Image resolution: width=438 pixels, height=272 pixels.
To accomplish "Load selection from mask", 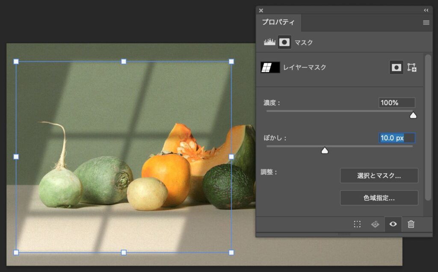I will click(357, 224).
